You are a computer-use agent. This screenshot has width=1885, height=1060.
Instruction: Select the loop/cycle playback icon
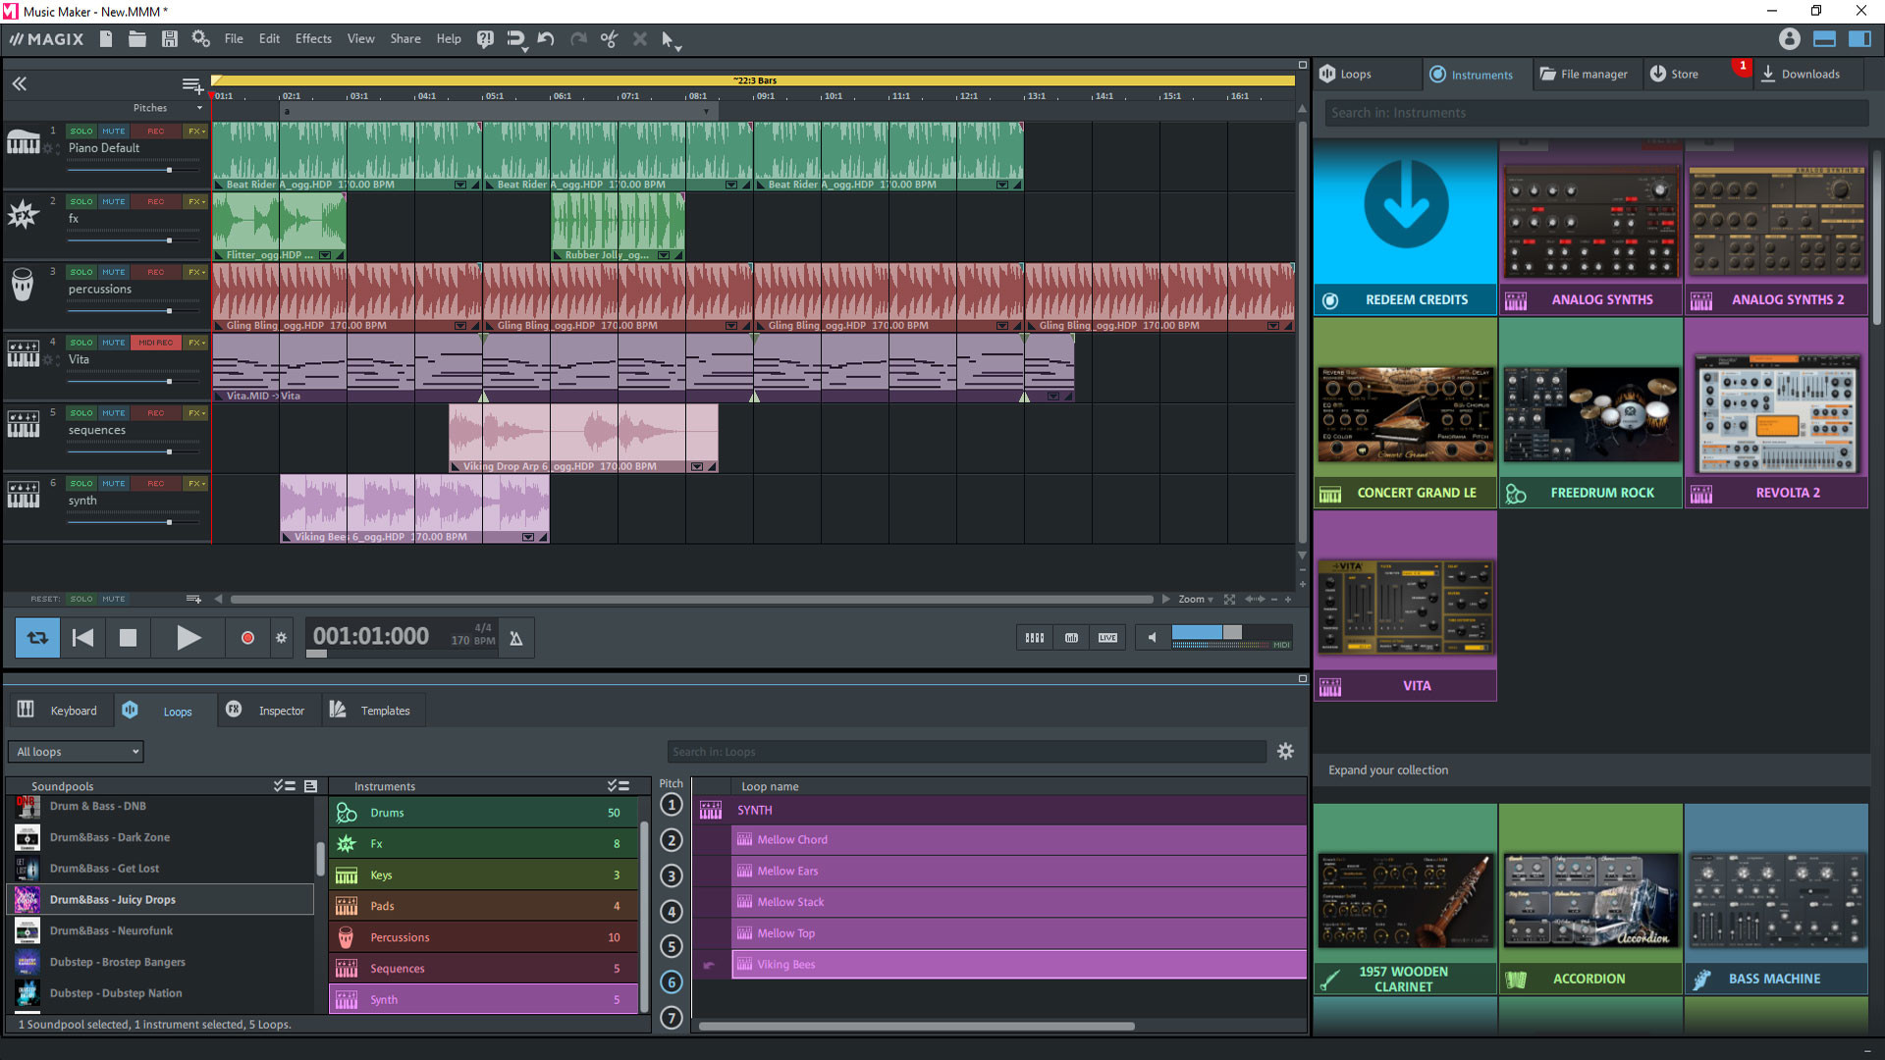36,637
